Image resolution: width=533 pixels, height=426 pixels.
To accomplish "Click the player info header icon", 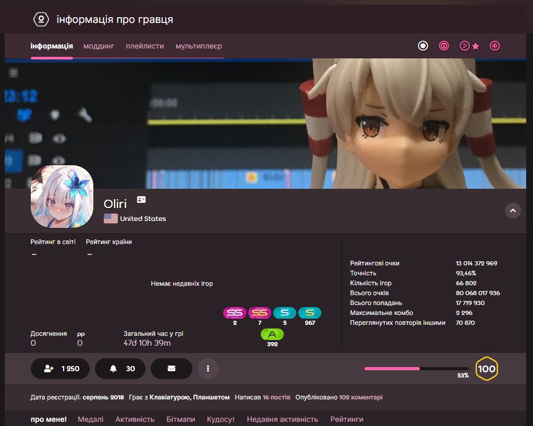I will (41, 19).
